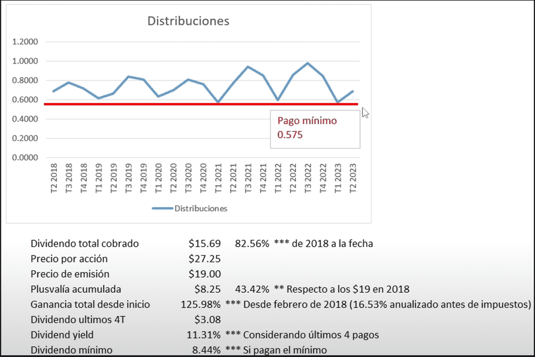Select the $3.08 dividend value
535x357 pixels.
coord(206,319)
